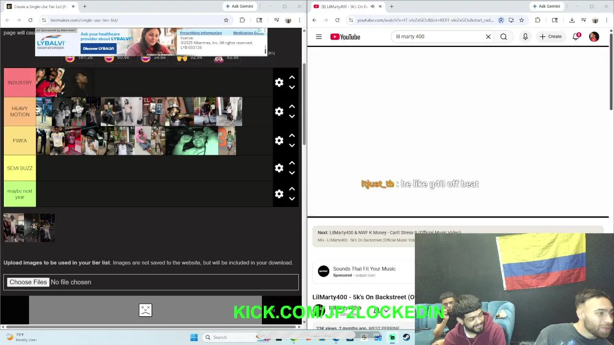Click YouTube Create button
Viewport: 614px width, 345px height.
pyautogui.click(x=550, y=36)
